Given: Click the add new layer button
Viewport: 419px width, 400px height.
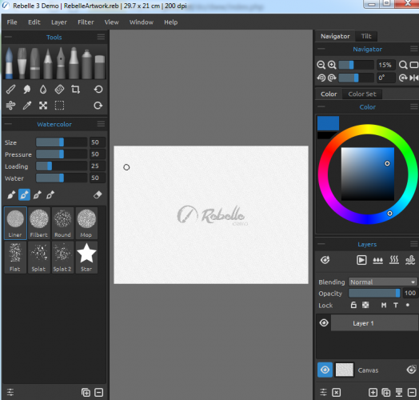Looking at the screenshot, I should (373, 393).
